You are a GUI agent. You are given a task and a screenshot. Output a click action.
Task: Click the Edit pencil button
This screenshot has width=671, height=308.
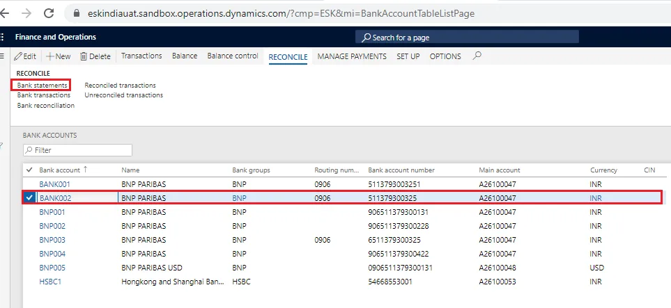pyautogui.click(x=25, y=56)
